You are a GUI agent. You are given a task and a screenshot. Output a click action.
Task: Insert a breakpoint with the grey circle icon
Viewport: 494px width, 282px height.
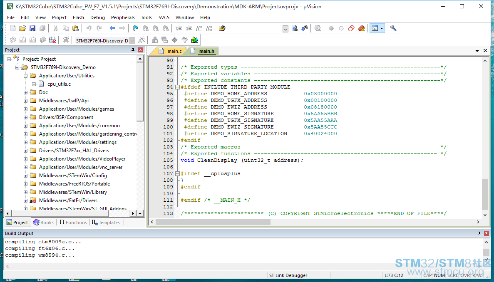[x=331, y=28]
